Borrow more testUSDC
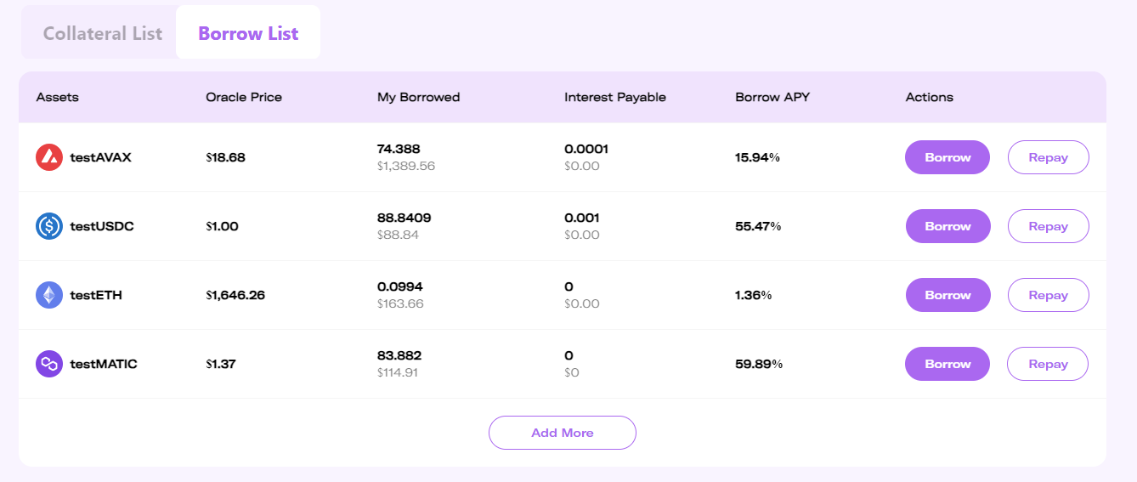 pos(947,226)
